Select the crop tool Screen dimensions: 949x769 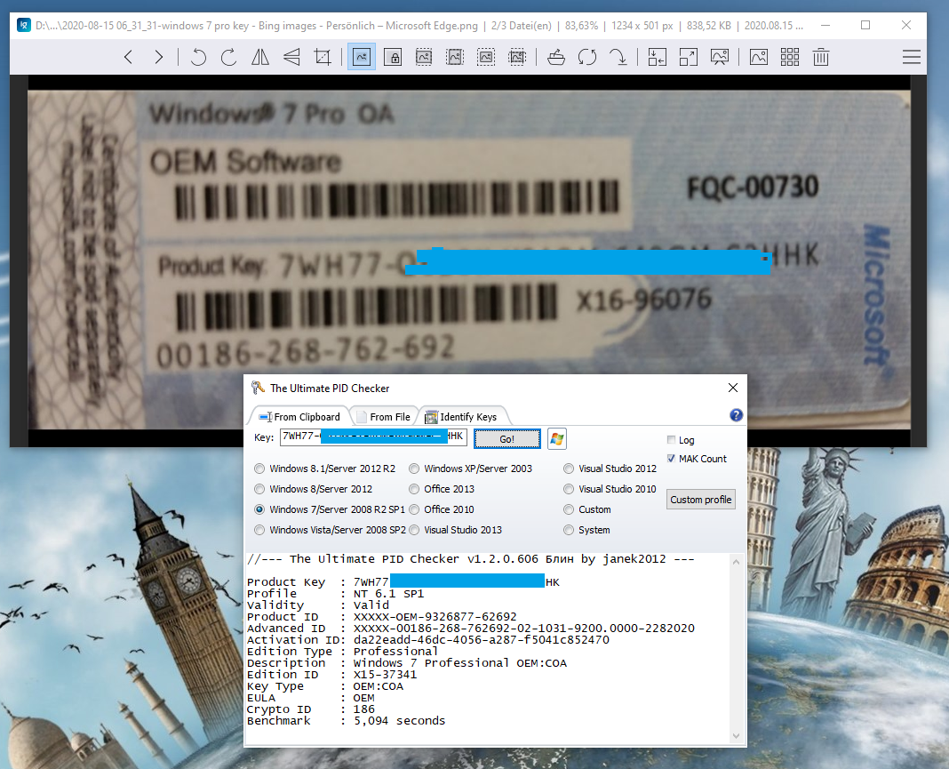coord(323,58)
